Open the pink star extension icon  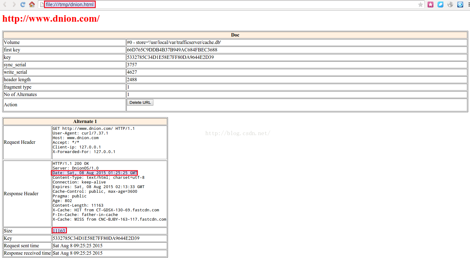coord(430,4)
